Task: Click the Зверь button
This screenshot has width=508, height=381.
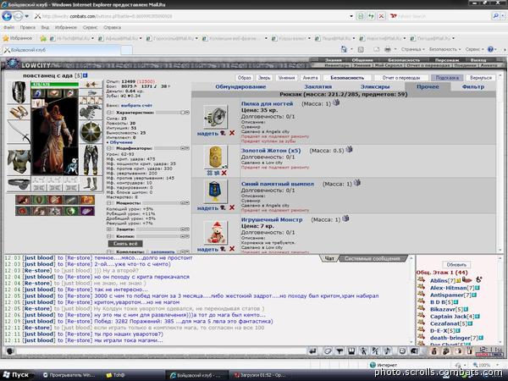Action: pyautogui.click(x=264, y=78)
